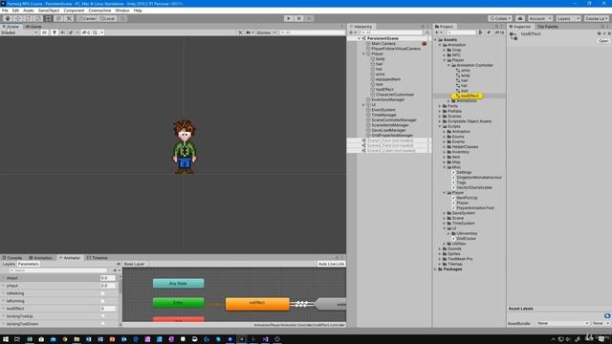Toggle isWalking parameter checkbox
Image resolution: width=612 pixels, height=344 pixels.
(102, 293)
